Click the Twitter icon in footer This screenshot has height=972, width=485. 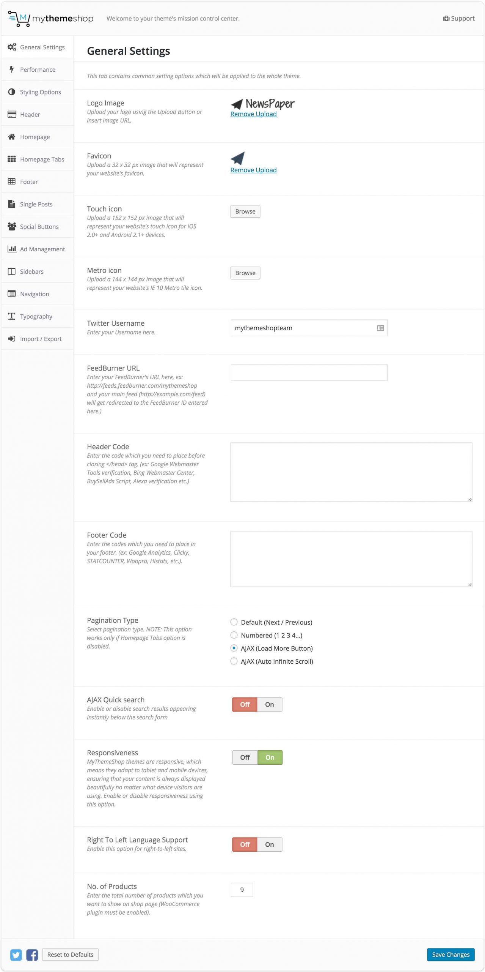[x=16, y=955]
